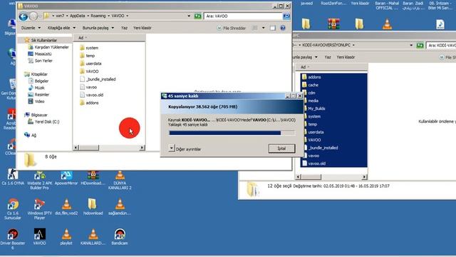Cancel copy with İptal button
This screenshot has height=257, width=456.
click(x=281, y=148)
